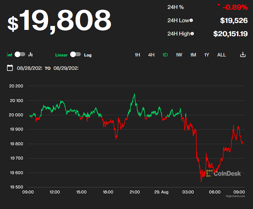Open the calendar date picker icon
This screenshot has height=209, width=253.
[10, 68]
